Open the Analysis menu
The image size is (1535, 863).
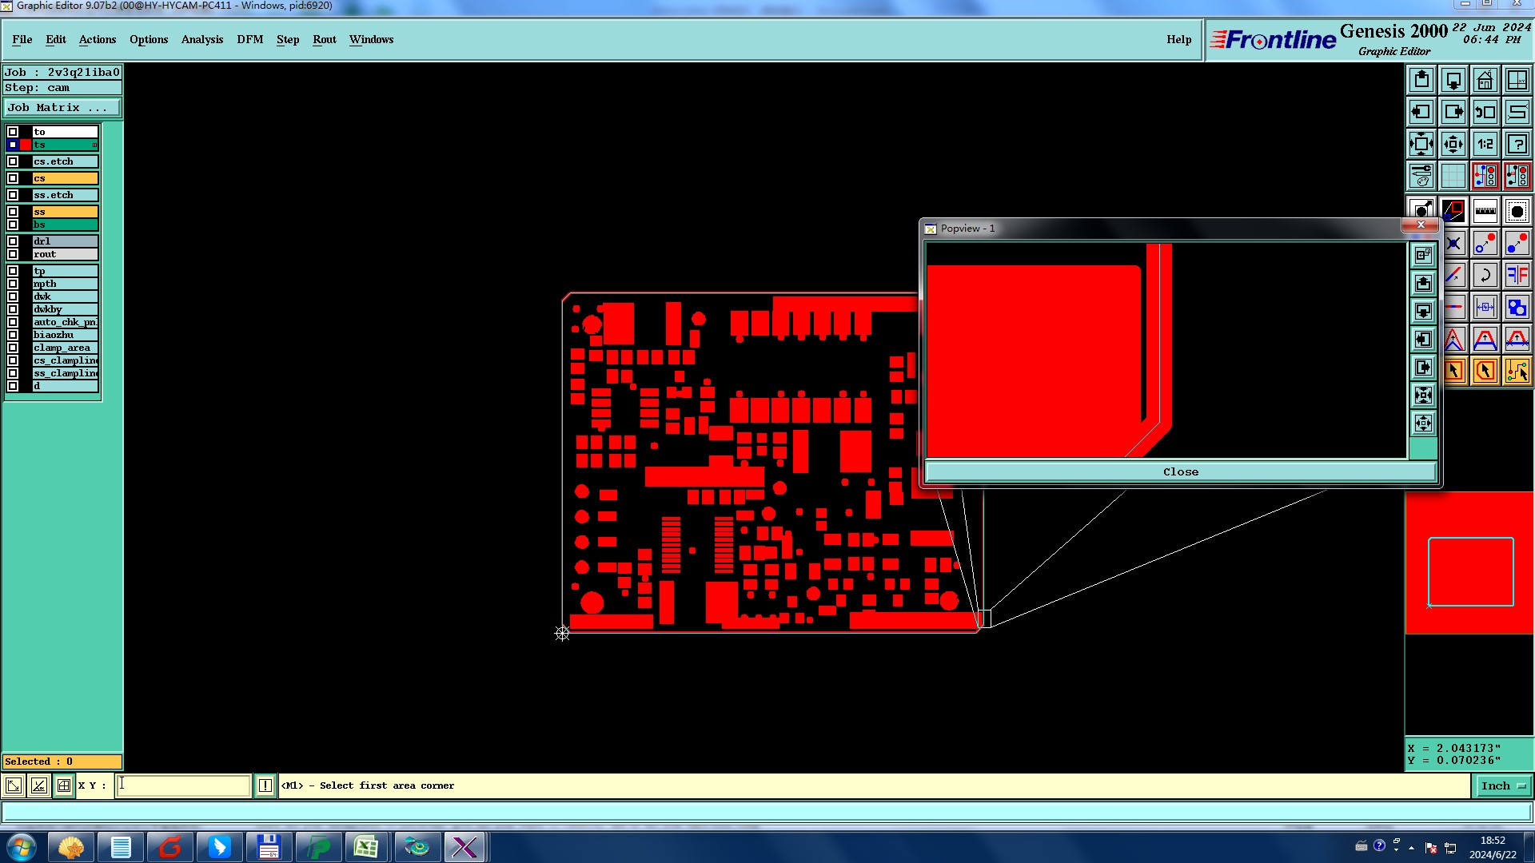[x=201, y=39]
